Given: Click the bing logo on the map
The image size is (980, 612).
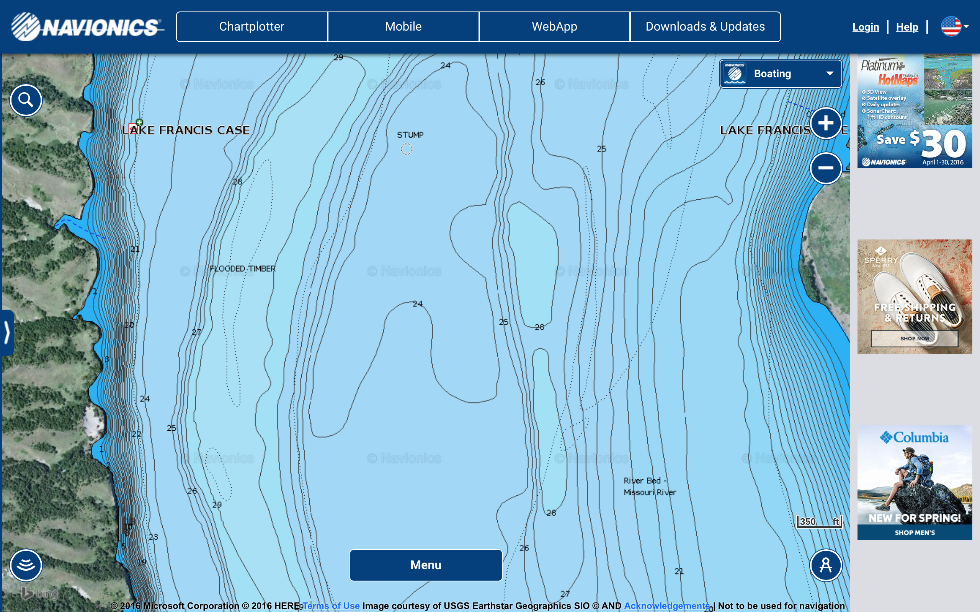Looking at the screenshot, I should click(40, 593).
